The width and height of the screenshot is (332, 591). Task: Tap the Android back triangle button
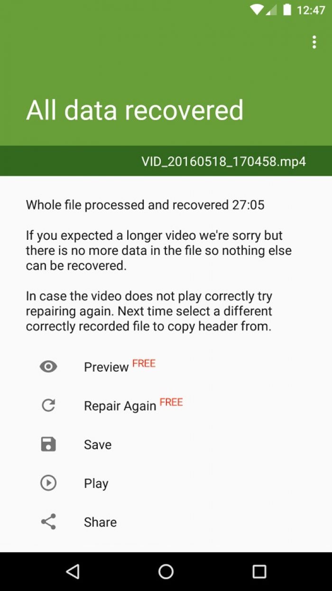click(73, 572)
